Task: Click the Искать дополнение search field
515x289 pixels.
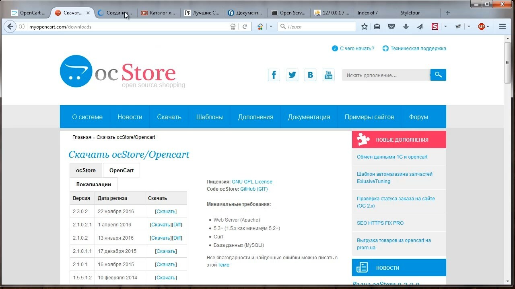Action: click(386, 75)
